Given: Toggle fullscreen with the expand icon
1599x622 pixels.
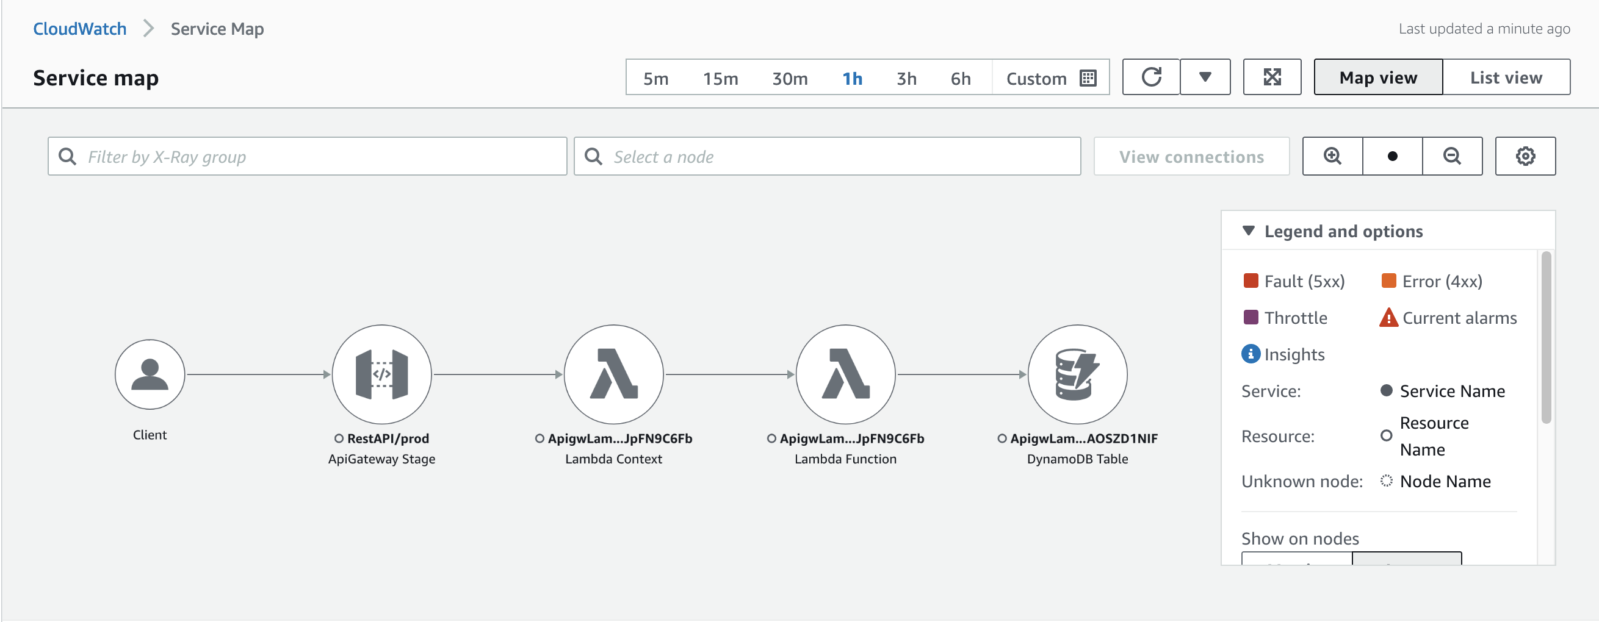Looking at the screenshot, I should (x=1272, y=77).
